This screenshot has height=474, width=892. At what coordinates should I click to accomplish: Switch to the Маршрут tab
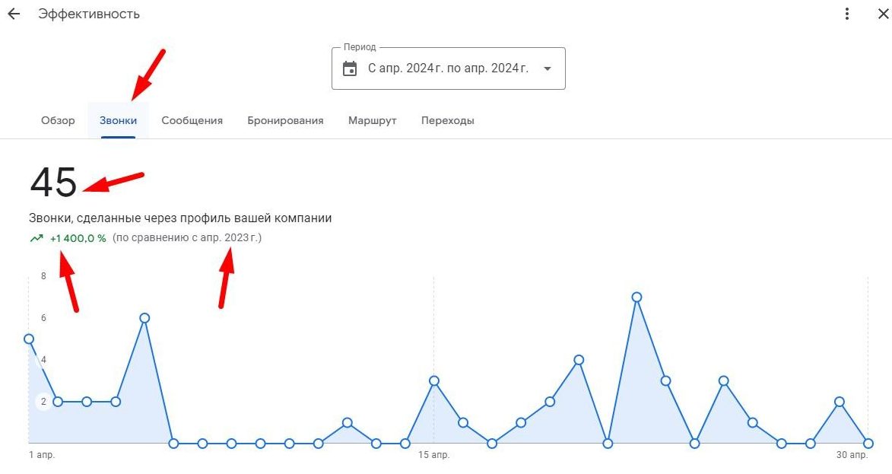point(372,120)
